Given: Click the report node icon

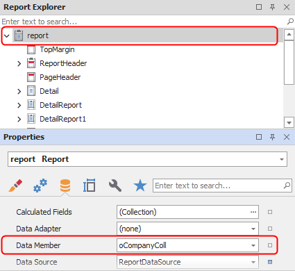Looking at the screenshot, I should coord(19,35).
